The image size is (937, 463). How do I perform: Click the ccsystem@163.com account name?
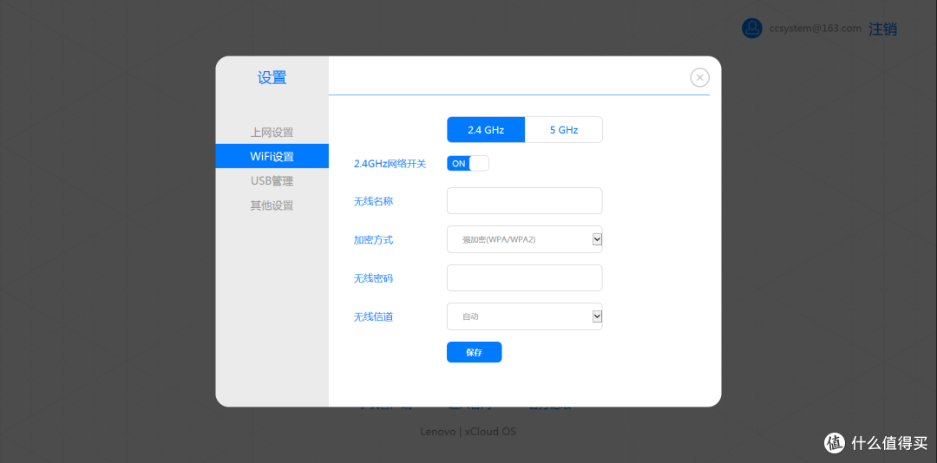(816, 28)
